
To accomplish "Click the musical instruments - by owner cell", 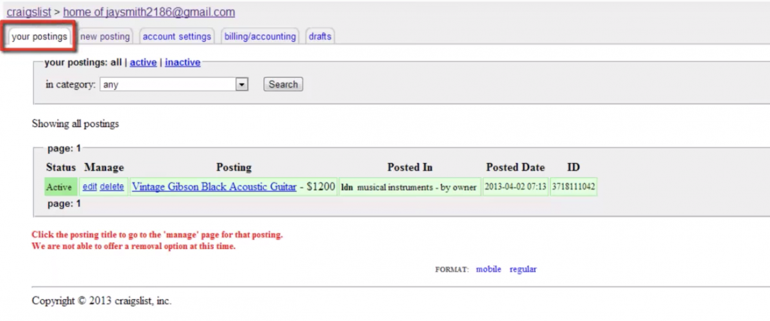I will point(409,187).
